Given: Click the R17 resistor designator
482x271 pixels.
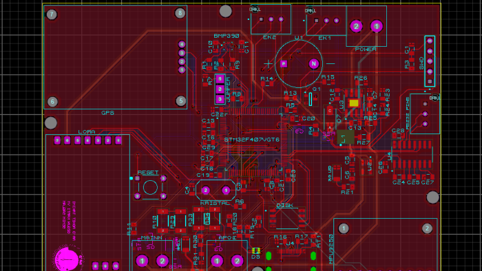Looking at the screenshot, I should 302,237.
